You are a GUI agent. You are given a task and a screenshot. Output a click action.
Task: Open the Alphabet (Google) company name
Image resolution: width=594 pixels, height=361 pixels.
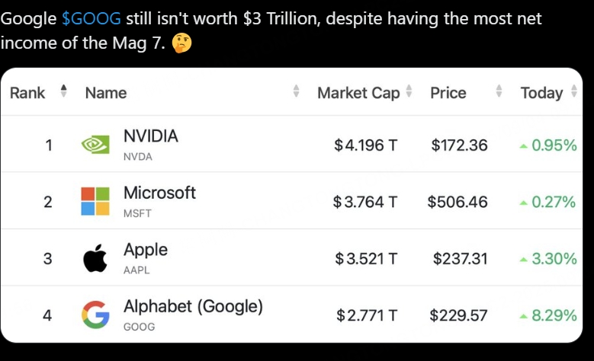(x=193, y=306)
